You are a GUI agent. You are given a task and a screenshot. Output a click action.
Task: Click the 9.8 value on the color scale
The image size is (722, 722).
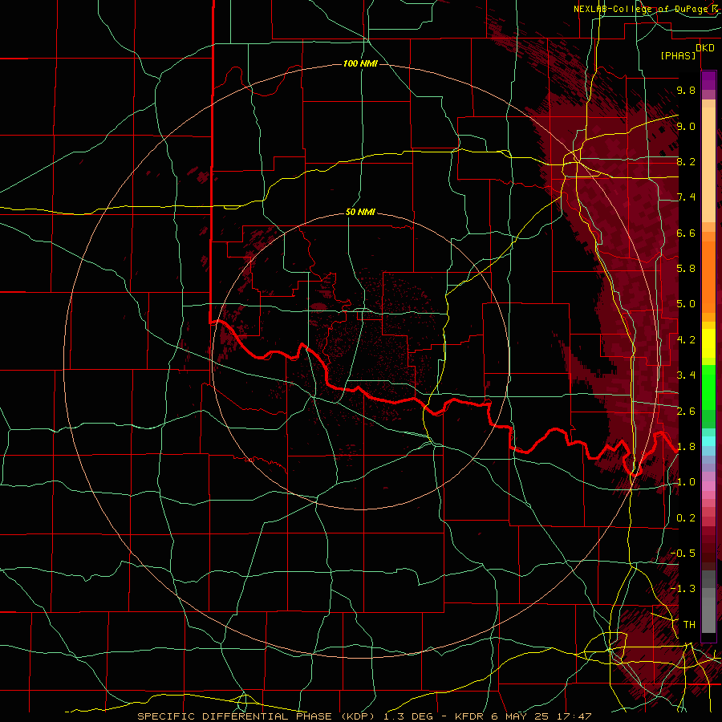coord(686,90)
